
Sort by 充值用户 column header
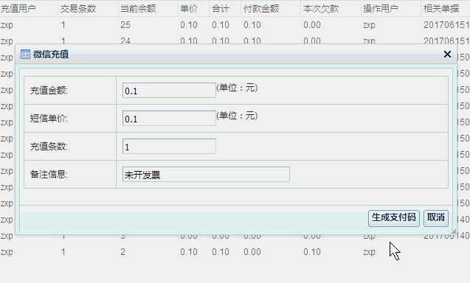(18, 9)
